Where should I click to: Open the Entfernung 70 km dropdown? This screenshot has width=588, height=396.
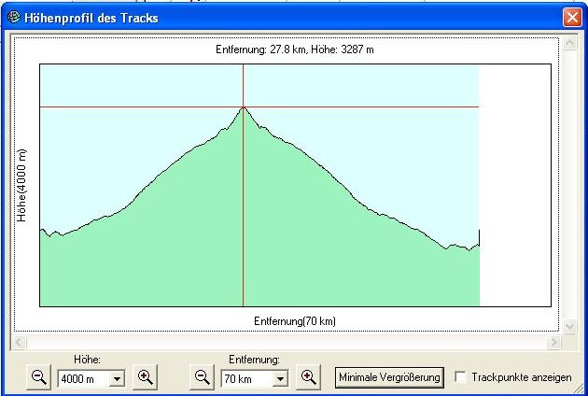click(x=279, y=379)
